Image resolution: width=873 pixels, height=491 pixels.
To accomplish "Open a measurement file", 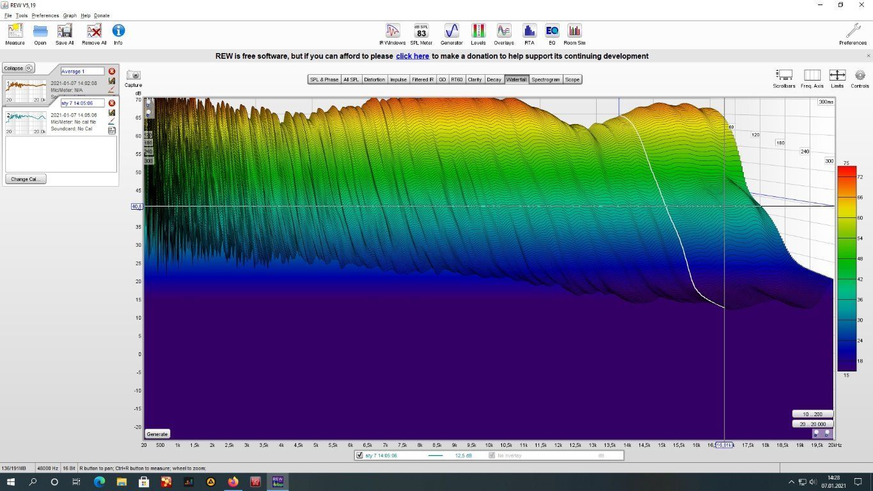I will click(40, 35).
